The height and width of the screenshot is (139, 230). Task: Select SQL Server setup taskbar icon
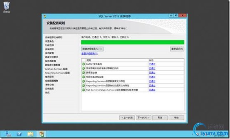(x=41, y=134)
